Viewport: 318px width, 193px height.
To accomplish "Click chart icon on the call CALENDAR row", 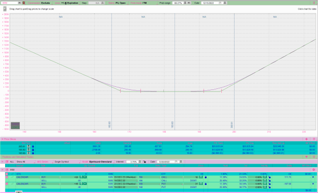I will tap(12, 177).
